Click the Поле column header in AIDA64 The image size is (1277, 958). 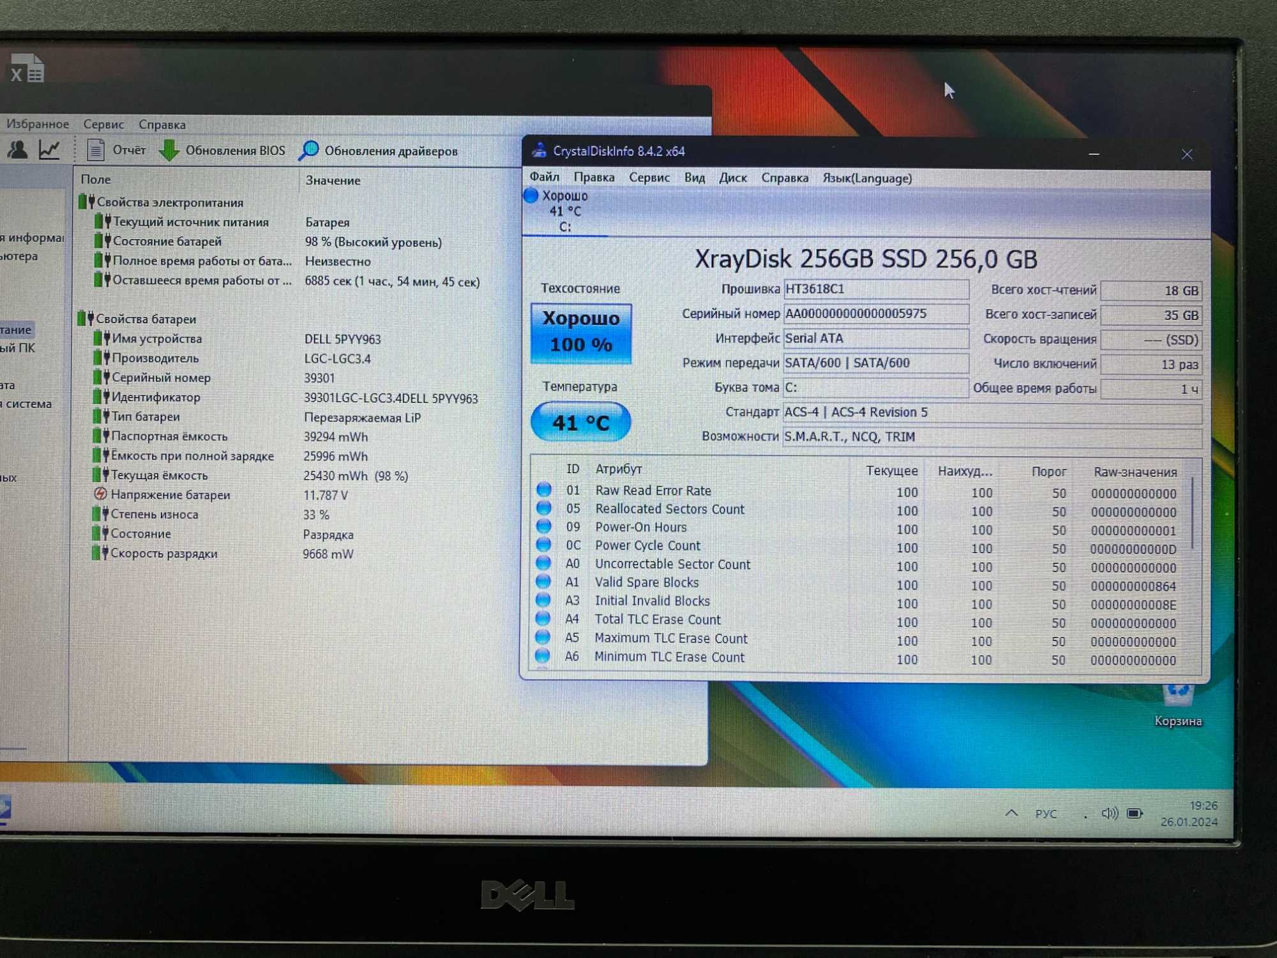(x=96, y=179)
